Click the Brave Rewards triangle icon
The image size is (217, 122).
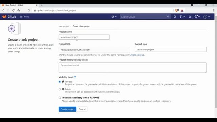[x=182, y=11]
